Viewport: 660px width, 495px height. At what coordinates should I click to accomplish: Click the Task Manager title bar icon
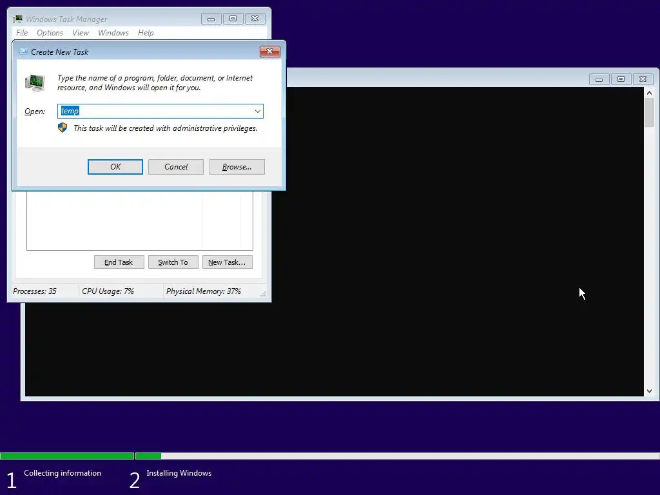click(17, 19)
